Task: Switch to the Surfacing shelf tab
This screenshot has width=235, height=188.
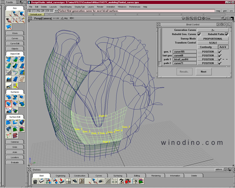Action: pos(118,176)
